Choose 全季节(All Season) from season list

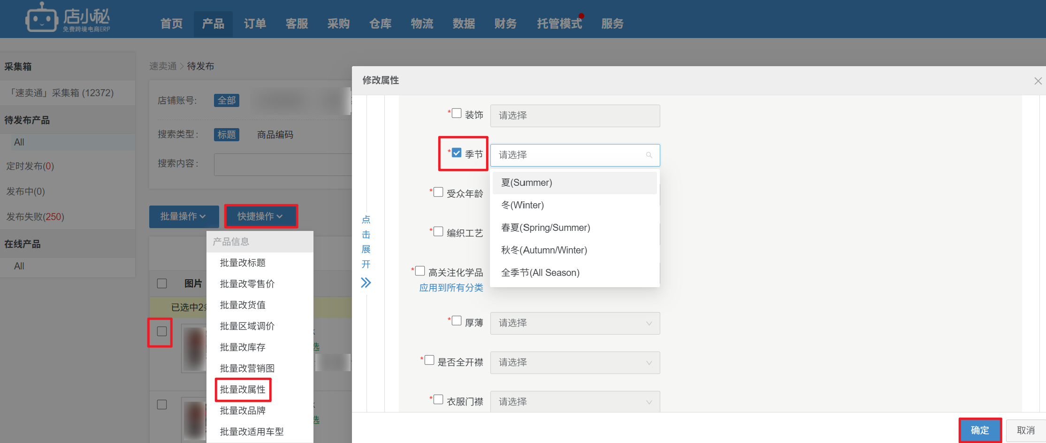pos(540,273)
